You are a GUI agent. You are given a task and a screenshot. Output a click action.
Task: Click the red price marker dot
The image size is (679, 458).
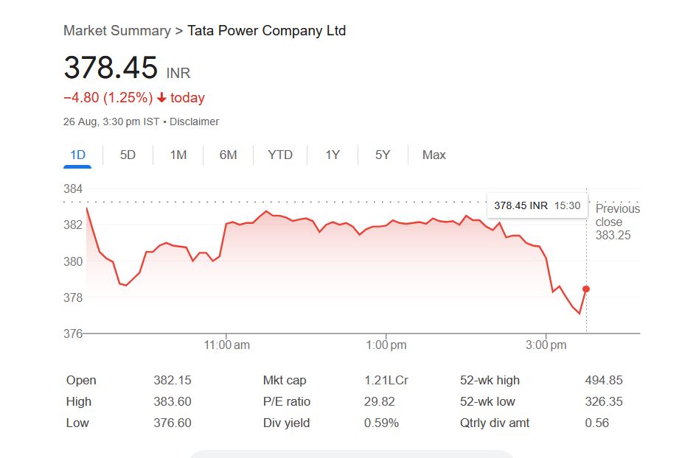click(x=586, y=289)
